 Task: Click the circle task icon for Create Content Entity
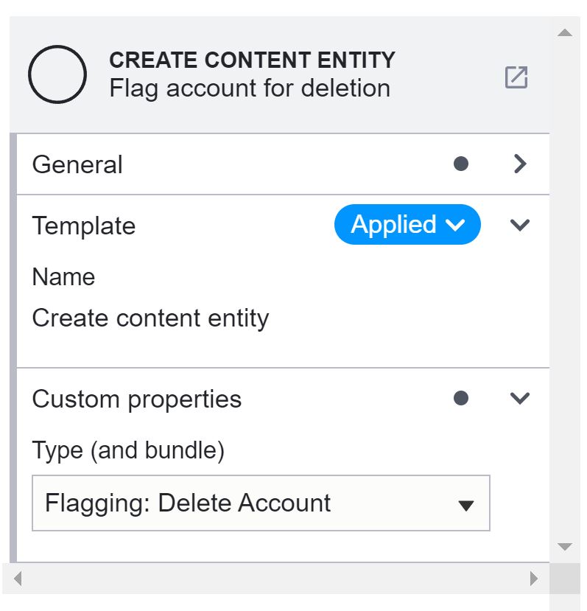point(57,73)
